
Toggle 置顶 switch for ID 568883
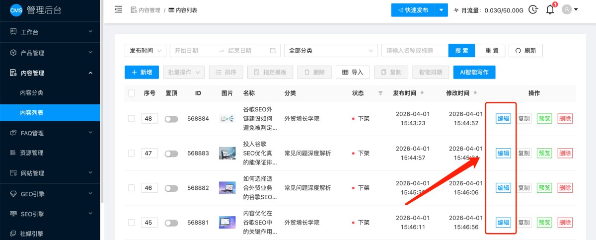(171, 154)
